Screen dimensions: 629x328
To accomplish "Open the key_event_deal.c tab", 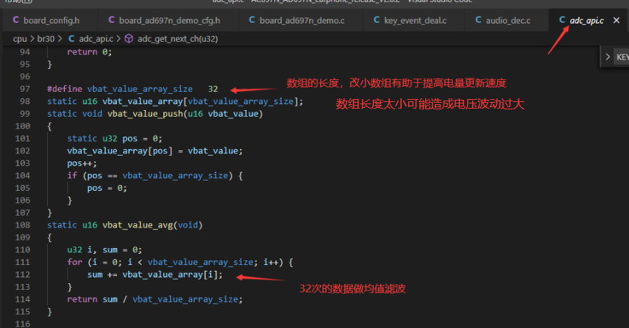I will [x=413, y=20].
